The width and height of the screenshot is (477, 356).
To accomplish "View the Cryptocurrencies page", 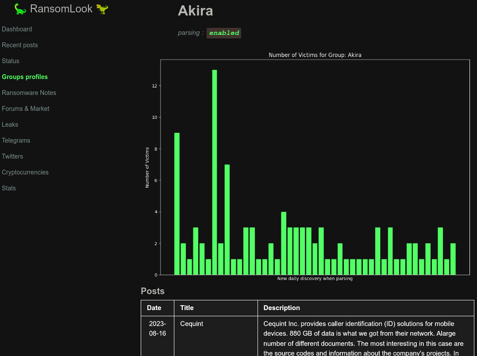I will (25, 172).
